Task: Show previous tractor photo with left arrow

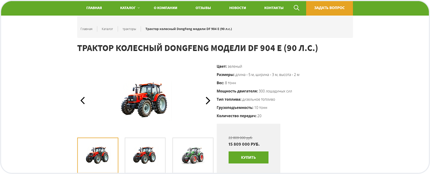Action: click(x=83, y=101)
